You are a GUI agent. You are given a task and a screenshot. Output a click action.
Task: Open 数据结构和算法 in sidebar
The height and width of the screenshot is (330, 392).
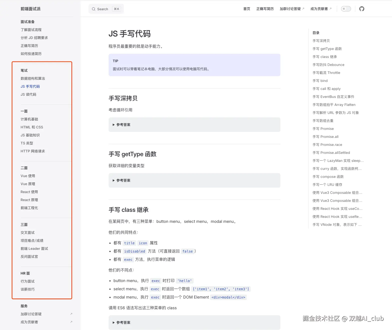pos(33,78)
